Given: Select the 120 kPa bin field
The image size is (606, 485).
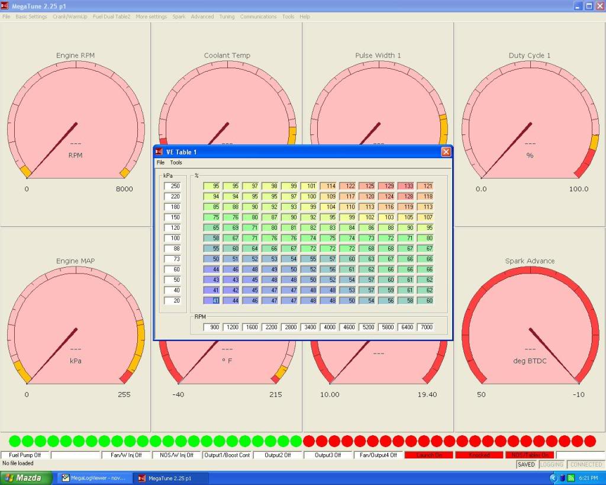Looking at the screenshot, I should point(172,228).
